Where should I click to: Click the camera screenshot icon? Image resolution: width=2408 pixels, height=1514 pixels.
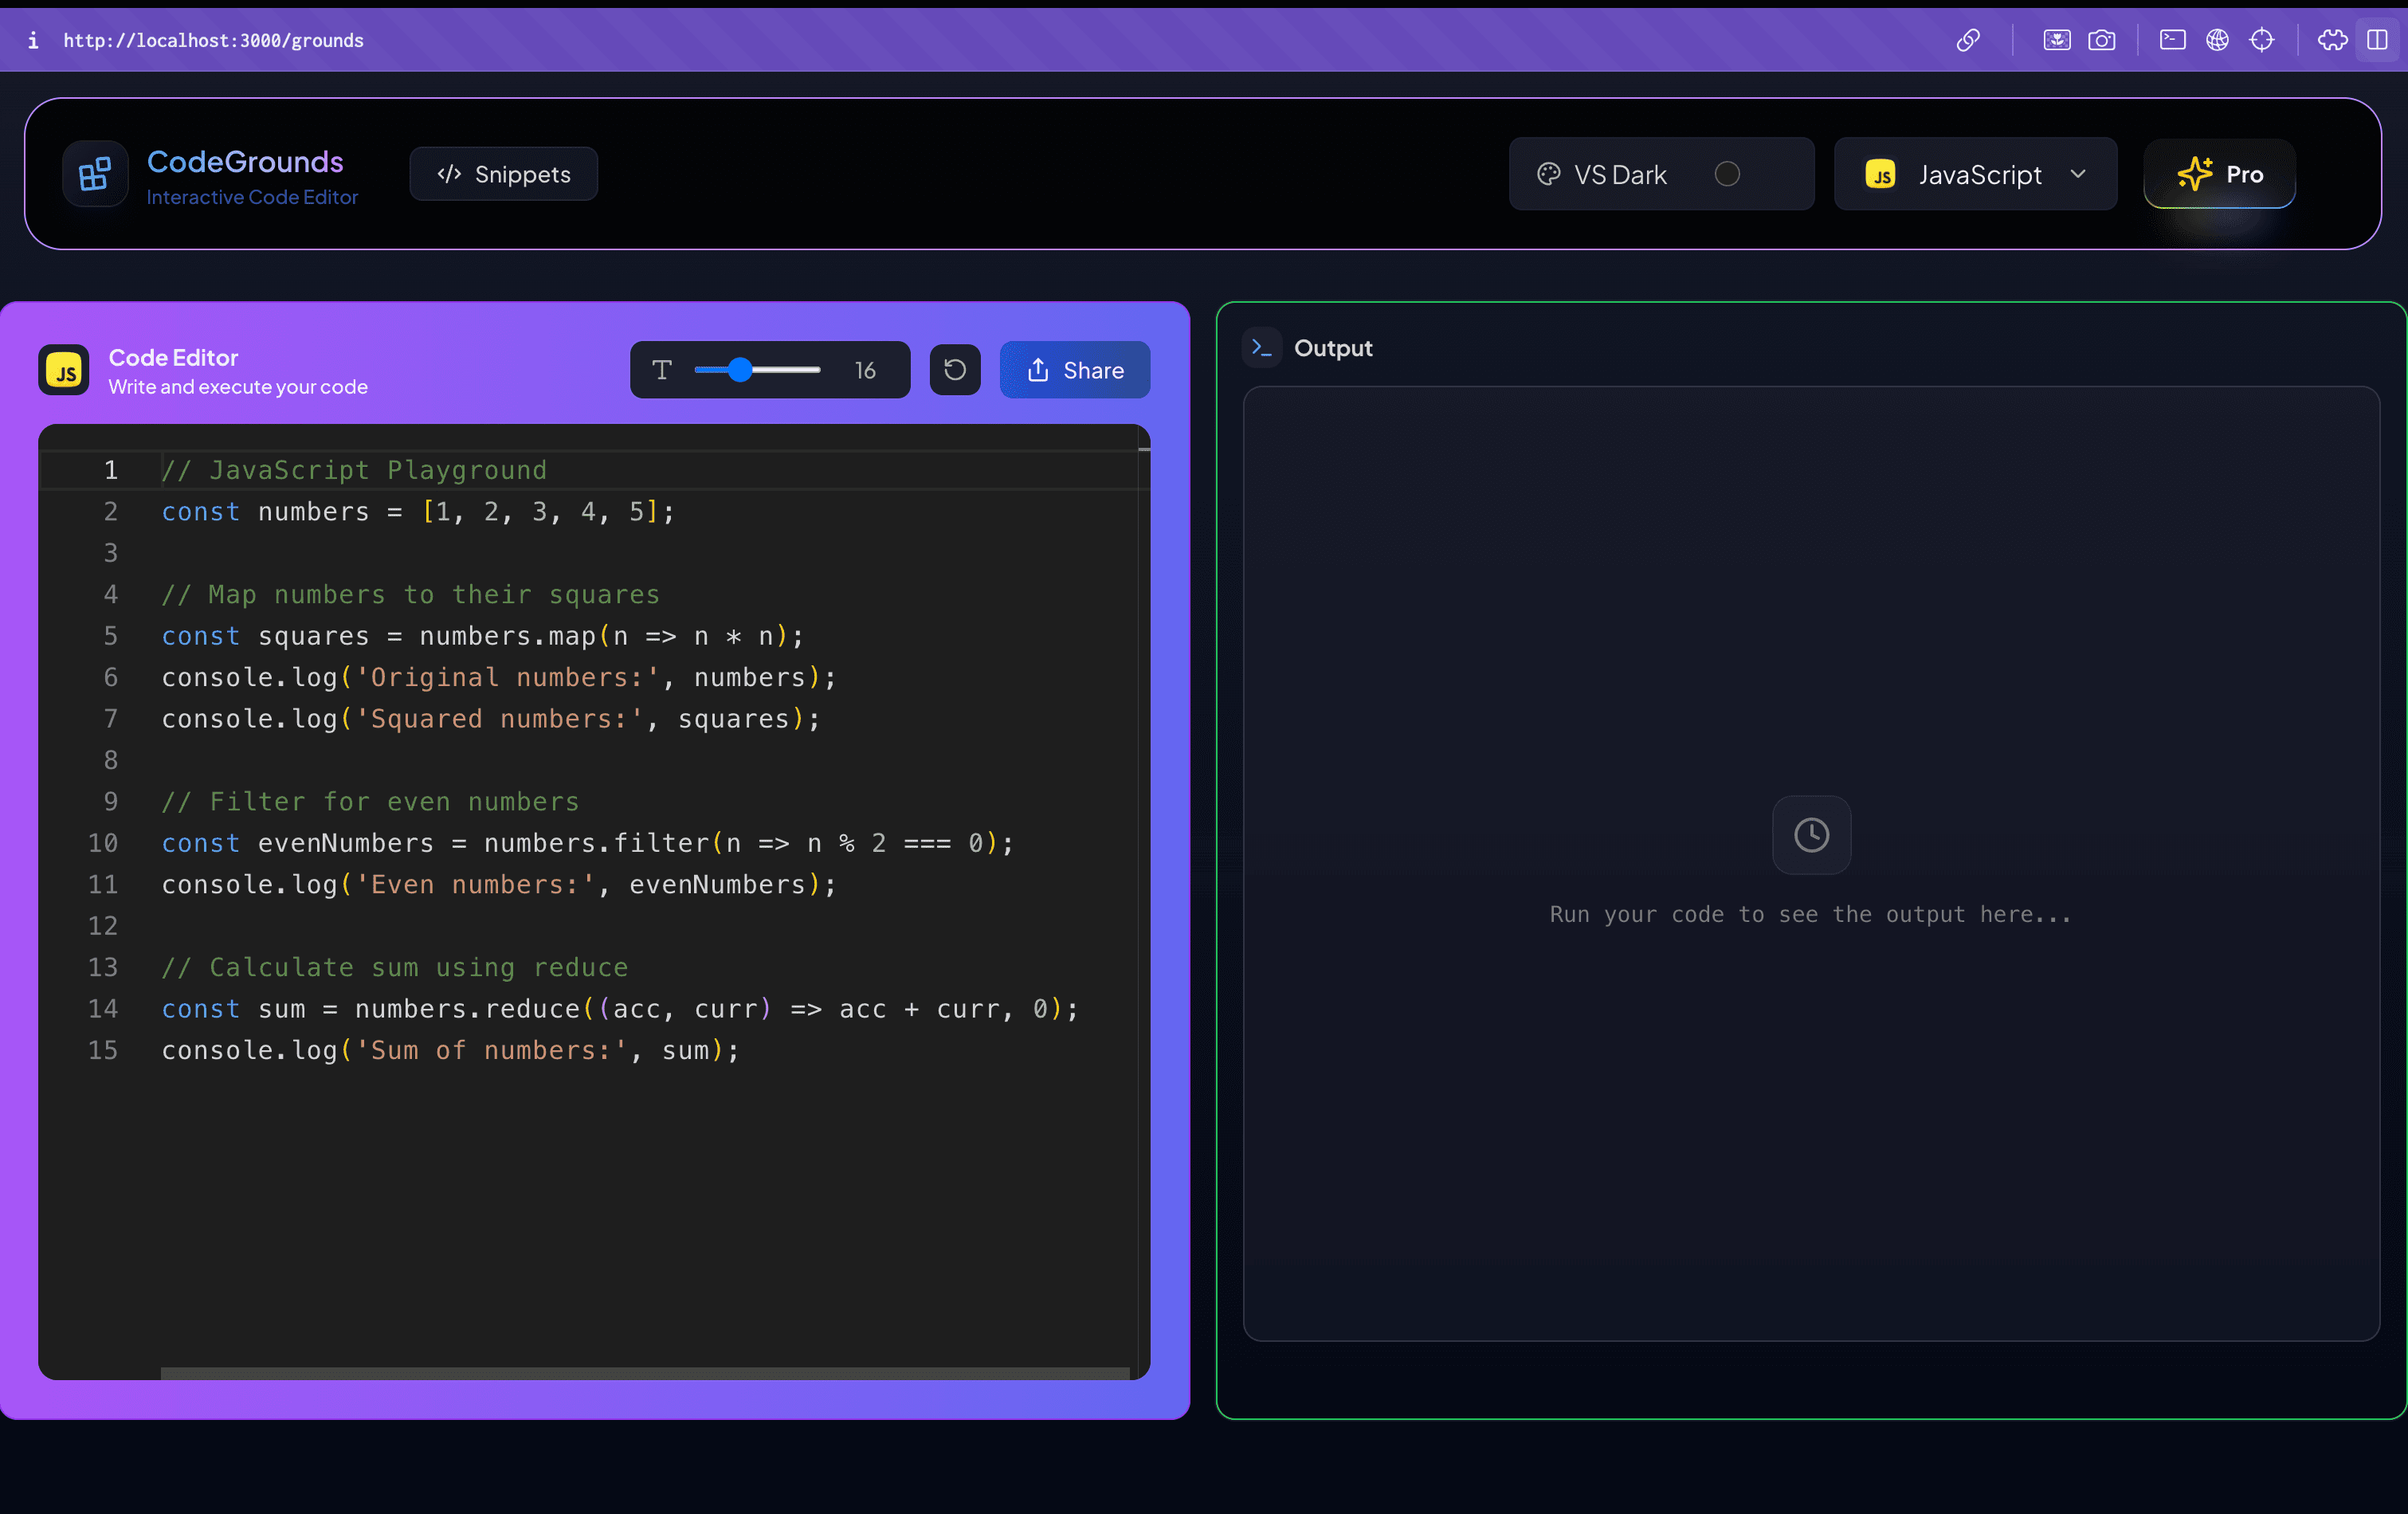click(x=2101, y=40)
